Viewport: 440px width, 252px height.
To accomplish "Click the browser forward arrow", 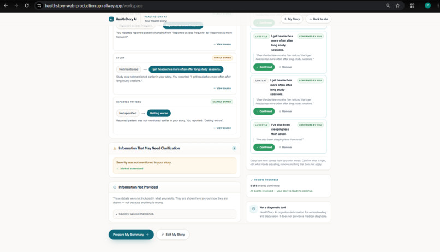I will click(x=16, y=5).
